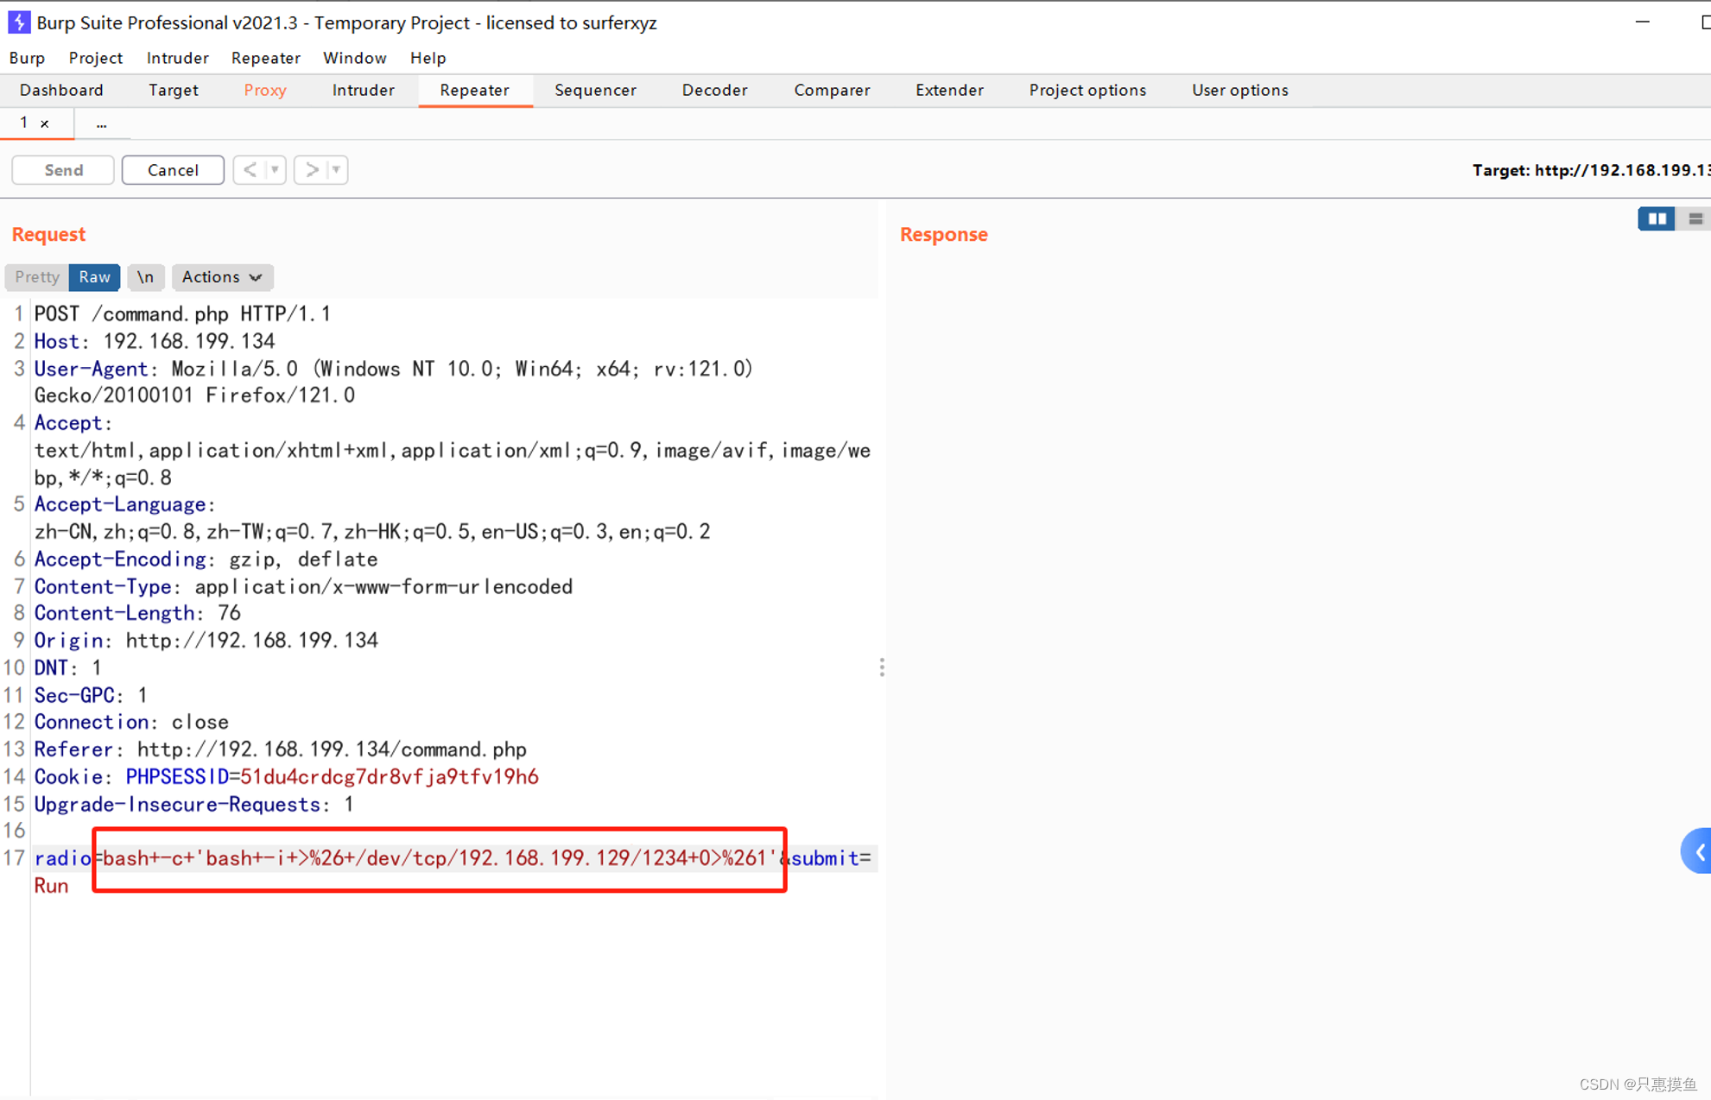Click in the radio= payload body line
This screenshot has width=1711, height=1100.
pyautogui.click(x=453, y=858)
